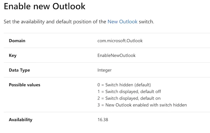Click the Switch displayed, default off line
210x133 pixels.
coord(129,91)
